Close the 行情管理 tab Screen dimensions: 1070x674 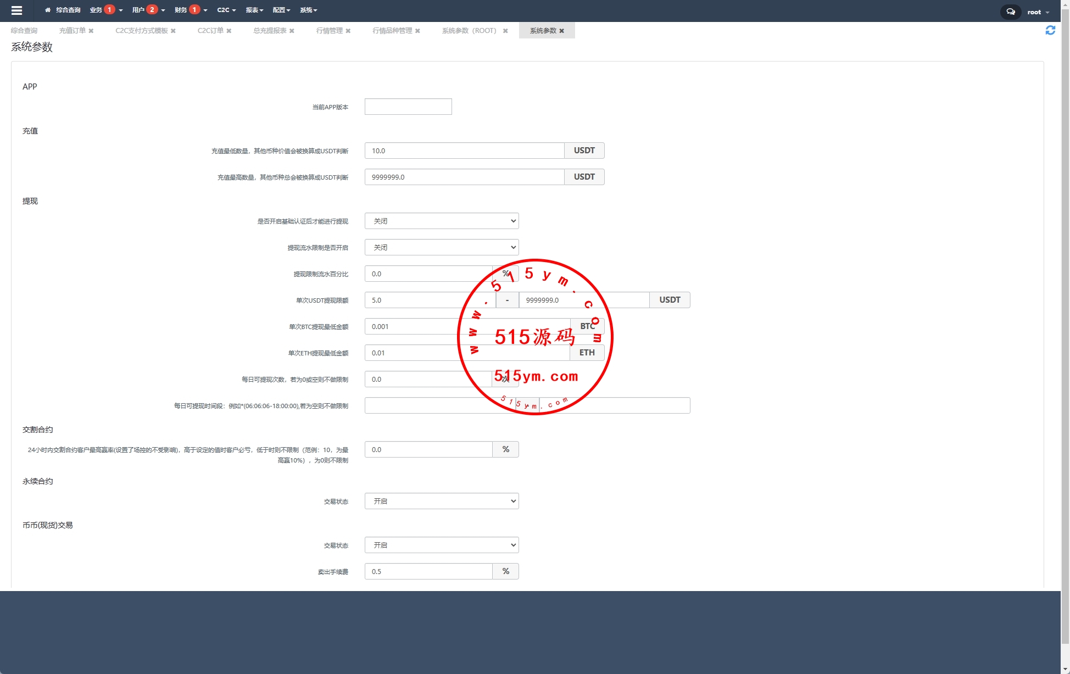[348, 31]
